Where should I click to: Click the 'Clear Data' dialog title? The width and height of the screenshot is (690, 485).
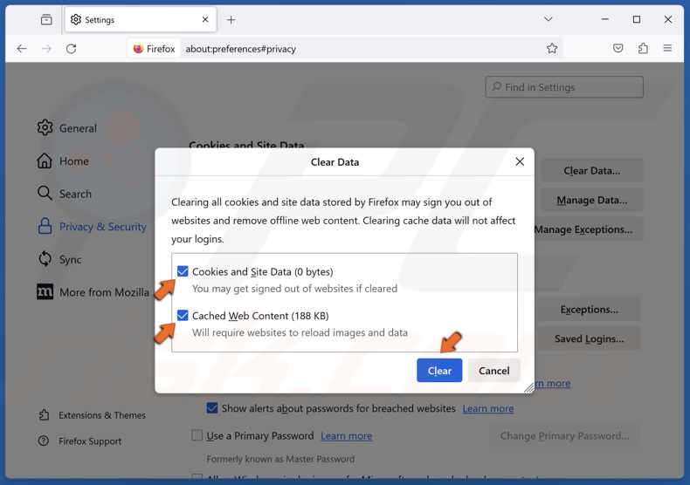[x=335, y=162]
